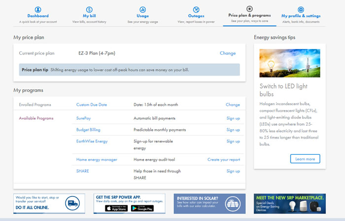Click the Price plan tip message
Viewport: 345px width, 221px height.
pos(129,70)
